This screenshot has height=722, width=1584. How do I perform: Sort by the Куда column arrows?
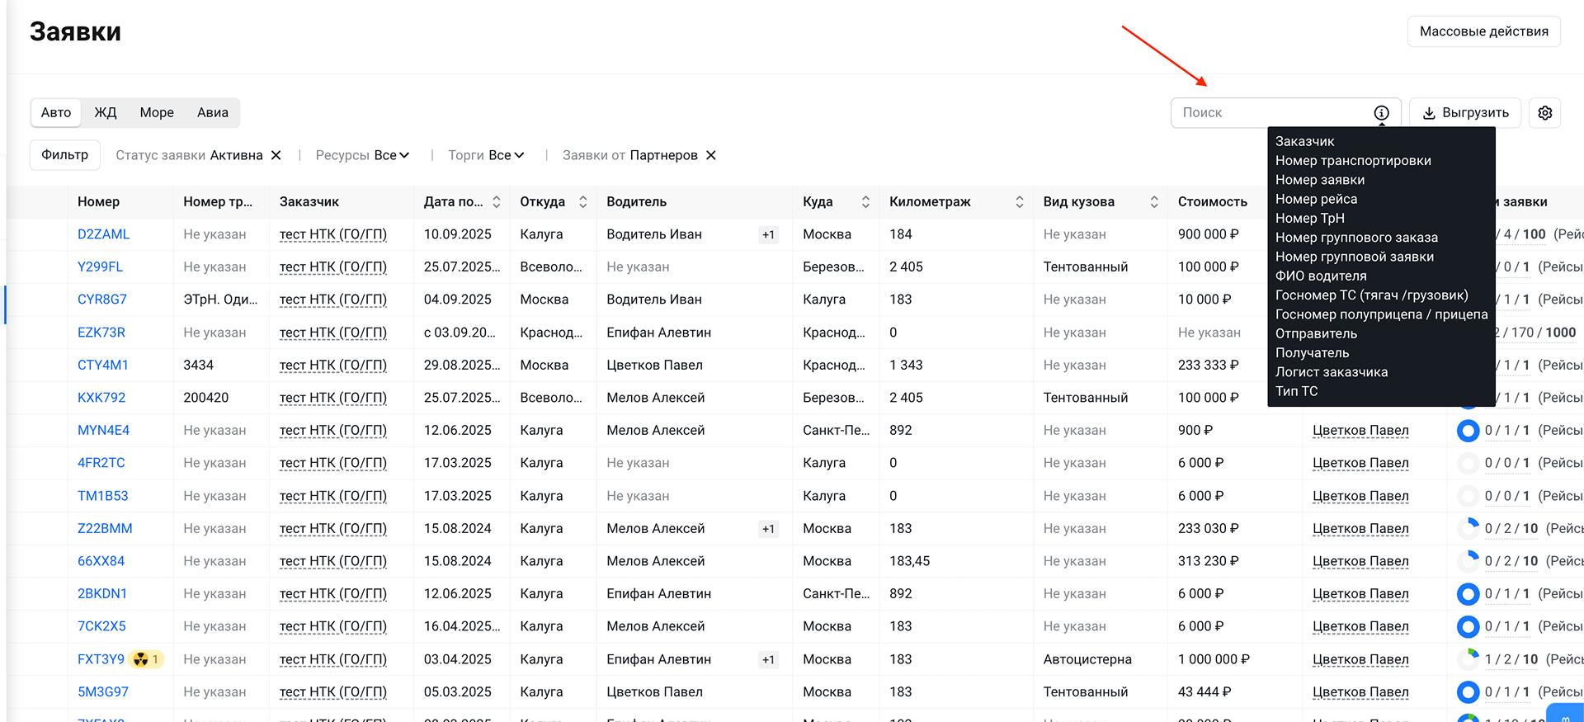point(865,202)
